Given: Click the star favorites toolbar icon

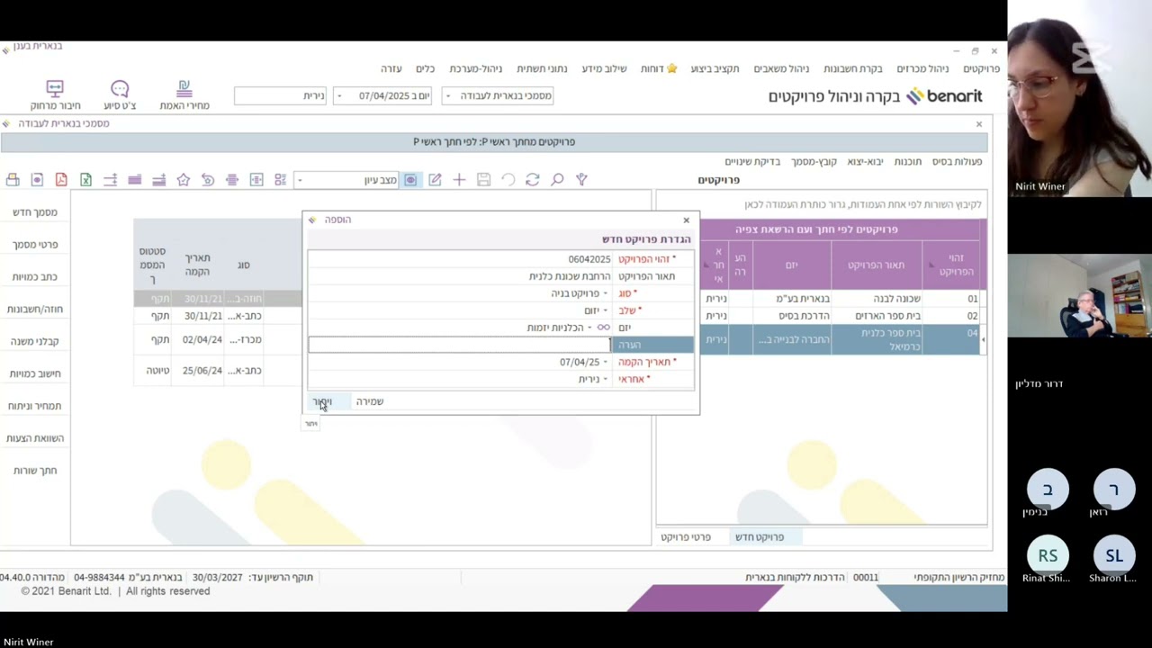Looking at the screenshot, I should click(184, 180).
